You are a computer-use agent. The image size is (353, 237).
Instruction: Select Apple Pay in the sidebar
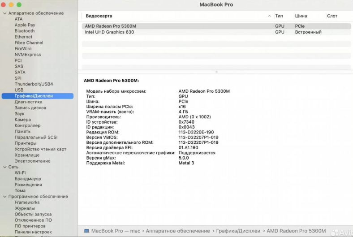tap(25, 25)
